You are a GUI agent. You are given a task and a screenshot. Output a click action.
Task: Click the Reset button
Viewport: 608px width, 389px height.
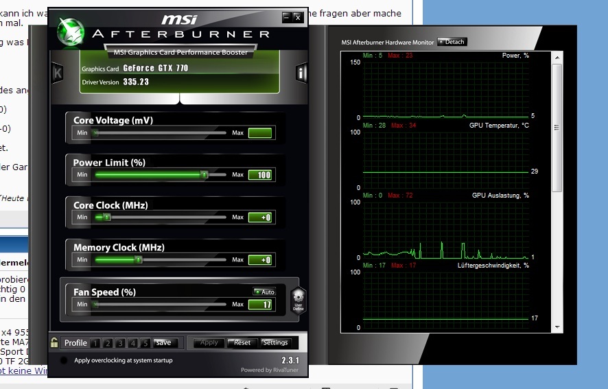coord(242,342)
